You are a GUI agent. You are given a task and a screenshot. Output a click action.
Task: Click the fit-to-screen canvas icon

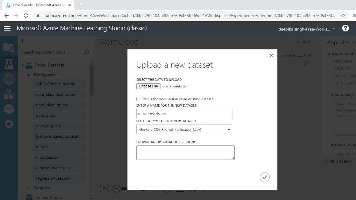coord(105,189)
